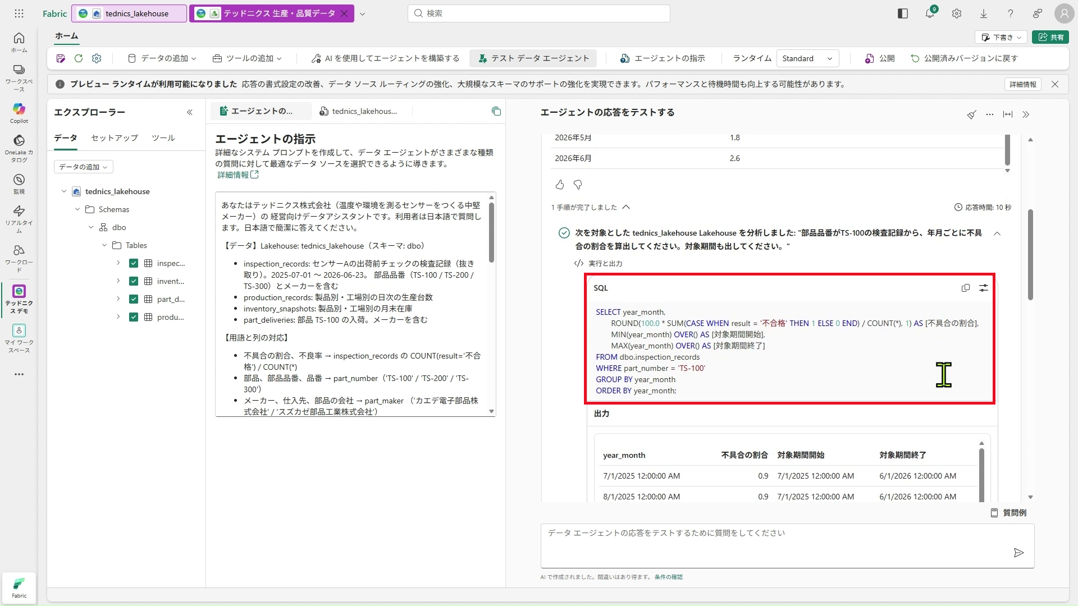Click the refresh icon in toolbar
The image size is (1078, 606).
point(79,58)
